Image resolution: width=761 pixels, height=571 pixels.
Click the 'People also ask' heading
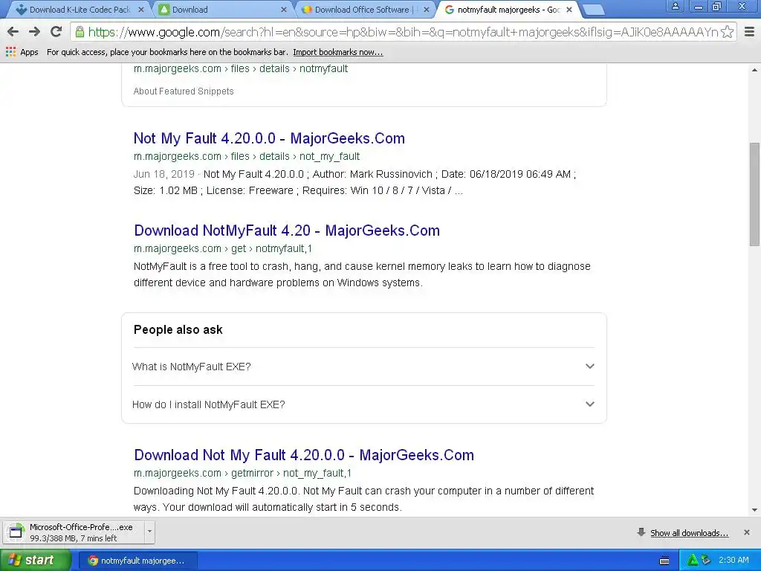[x=178, y=329]
